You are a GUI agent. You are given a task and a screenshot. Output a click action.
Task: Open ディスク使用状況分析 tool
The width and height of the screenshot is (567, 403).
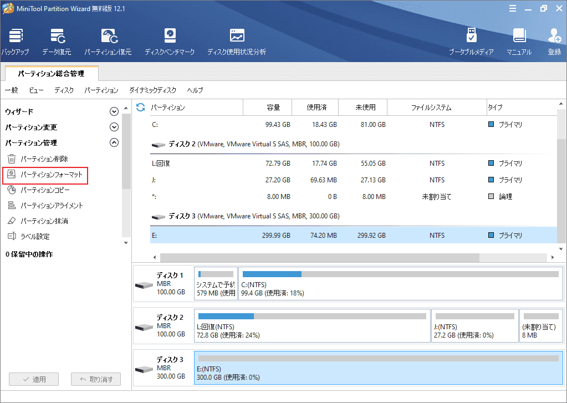(237, 37)
